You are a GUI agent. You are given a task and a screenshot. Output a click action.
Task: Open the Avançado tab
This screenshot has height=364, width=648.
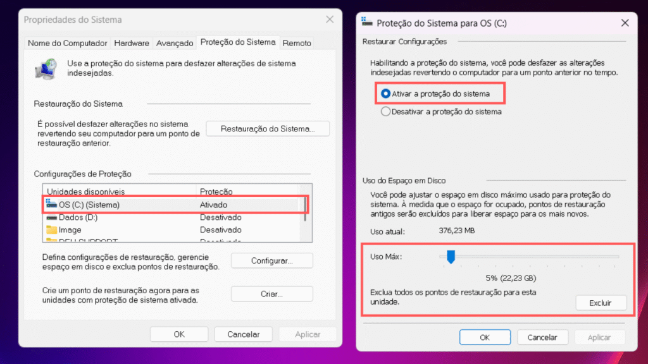tap(175, 43)
